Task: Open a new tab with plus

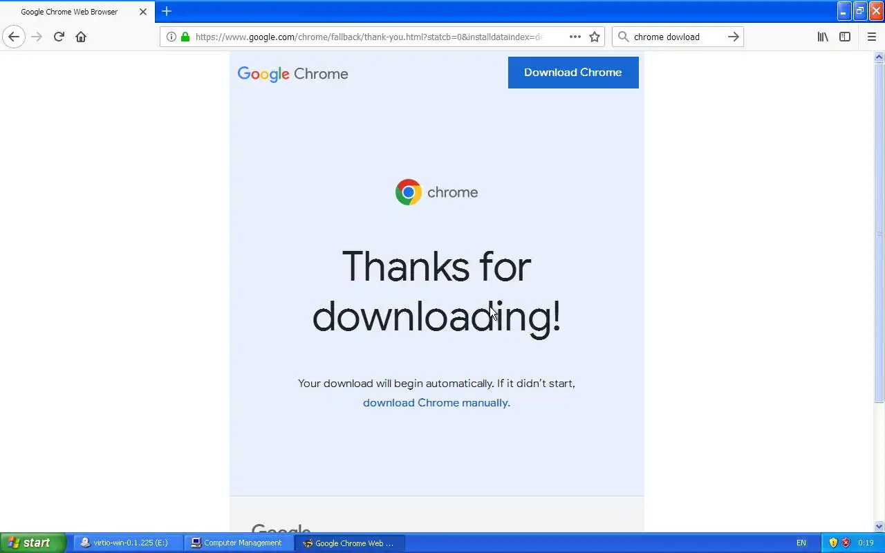Action: coord(167,11)
